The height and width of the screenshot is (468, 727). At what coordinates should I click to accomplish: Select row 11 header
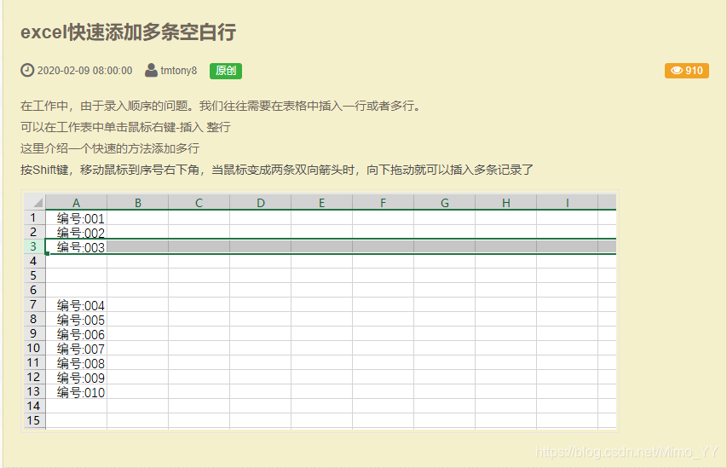(35, 362)
